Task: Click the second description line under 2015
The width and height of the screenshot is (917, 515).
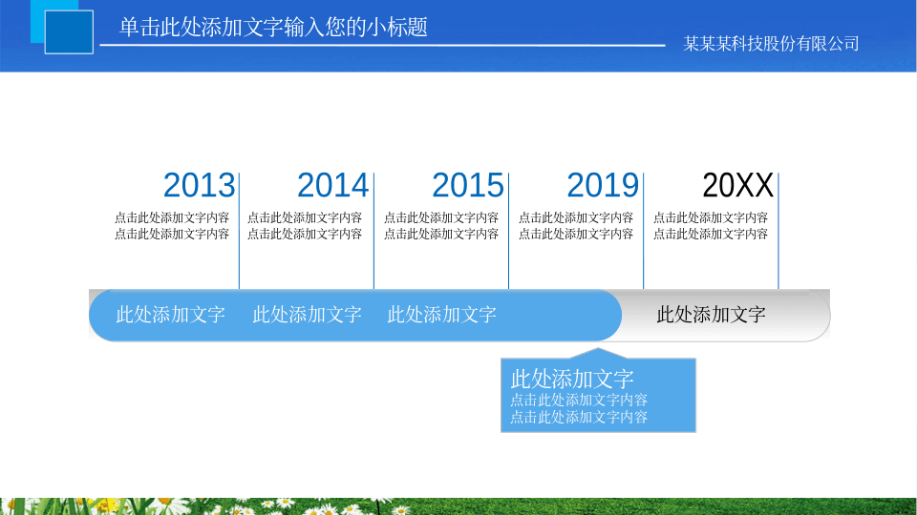Action: pos(441,235)
